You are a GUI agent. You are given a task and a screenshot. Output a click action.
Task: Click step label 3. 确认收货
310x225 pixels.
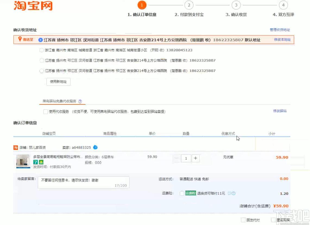(236, 15)
